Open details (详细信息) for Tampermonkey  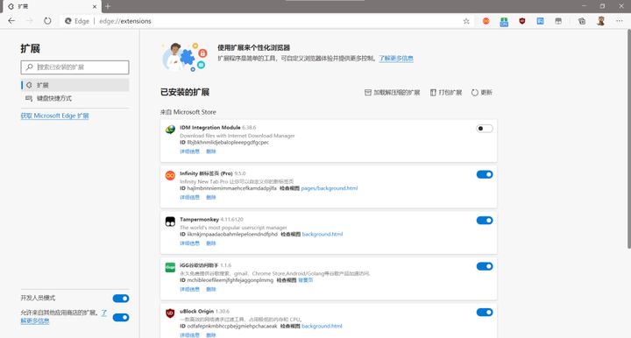pos(189,243)
